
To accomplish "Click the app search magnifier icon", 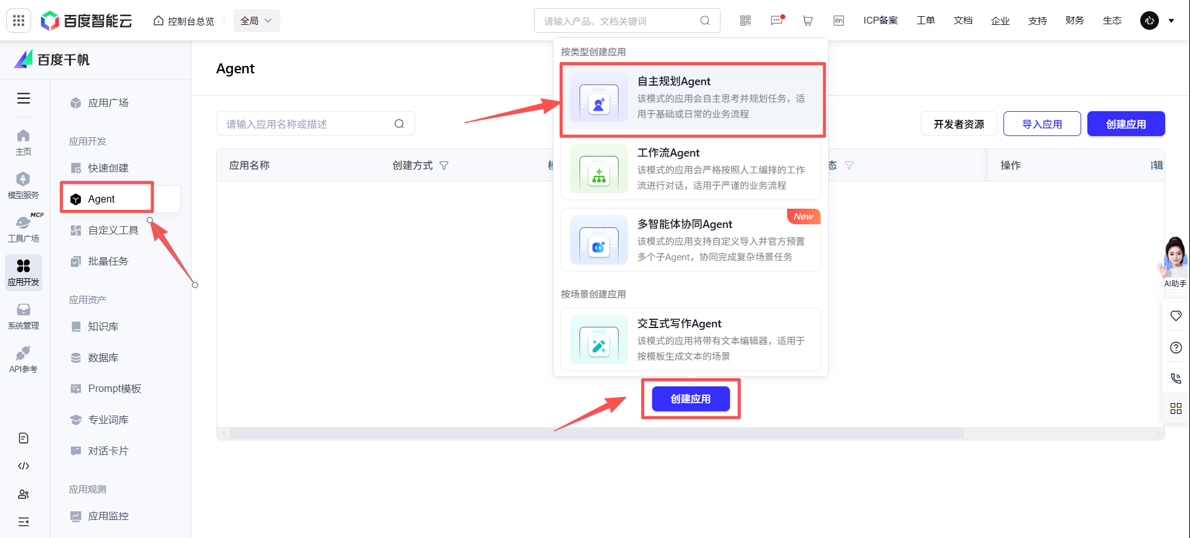I will (x=399, y=124).
